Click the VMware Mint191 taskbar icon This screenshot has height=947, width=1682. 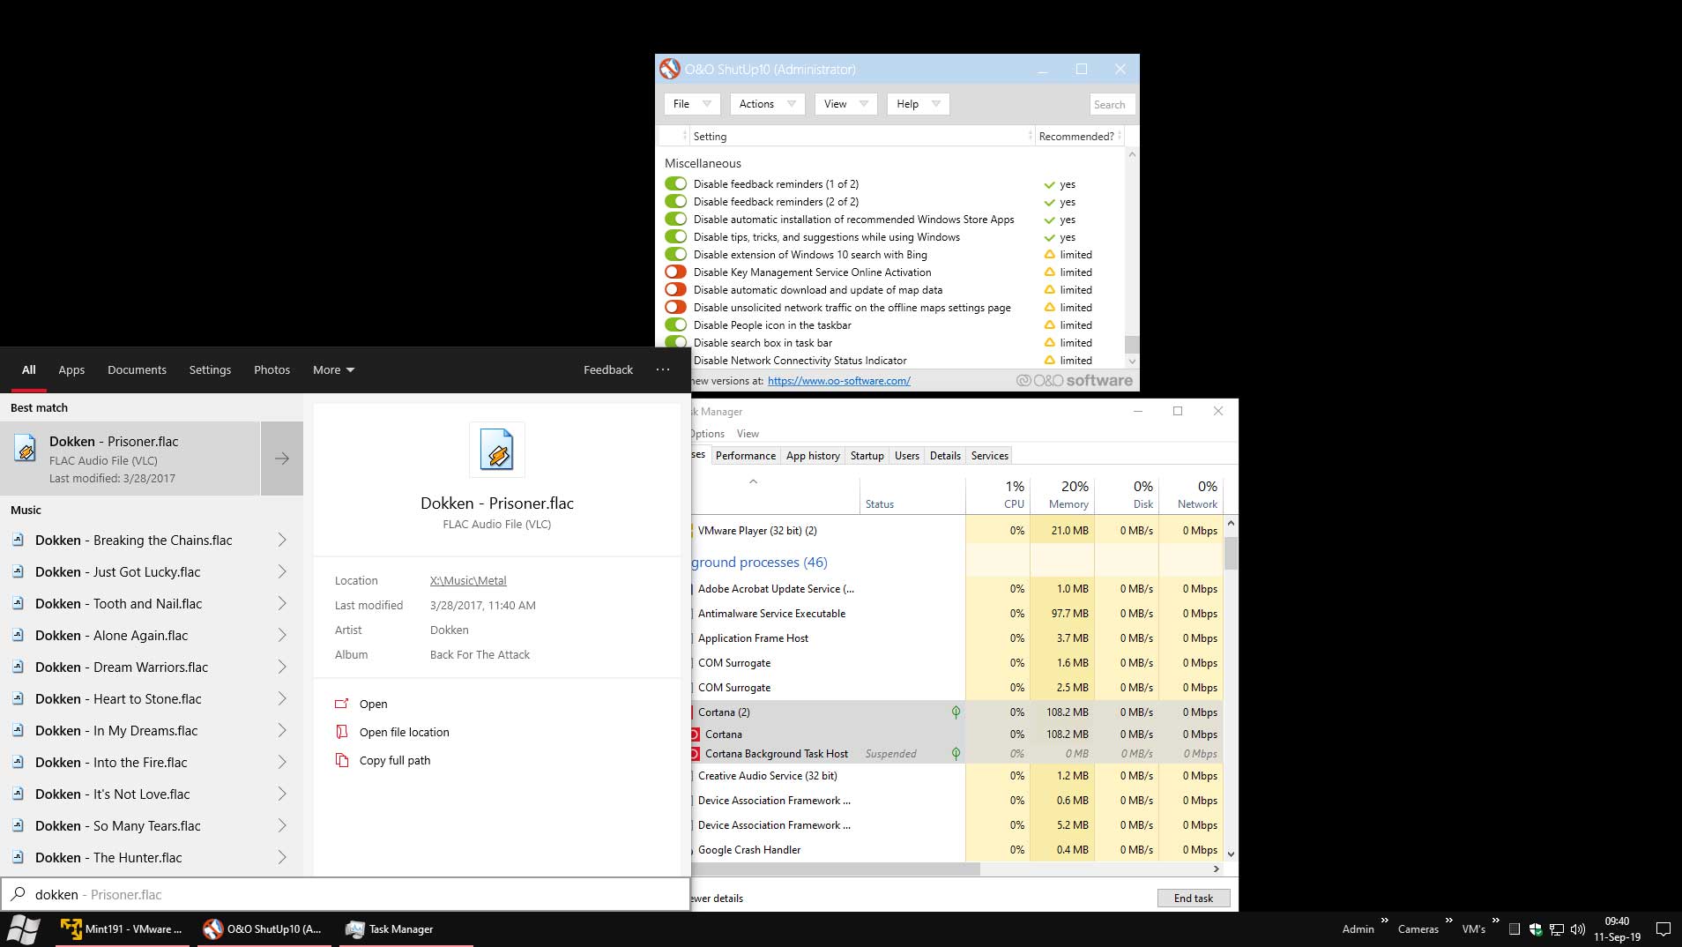[x=71, y=928]
